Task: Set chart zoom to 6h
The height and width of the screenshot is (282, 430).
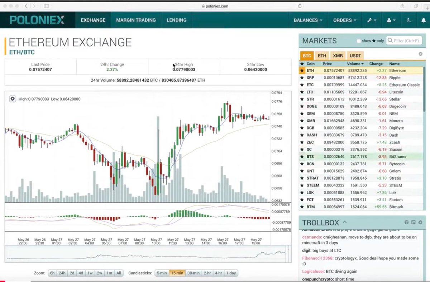Action: point(52,273)
